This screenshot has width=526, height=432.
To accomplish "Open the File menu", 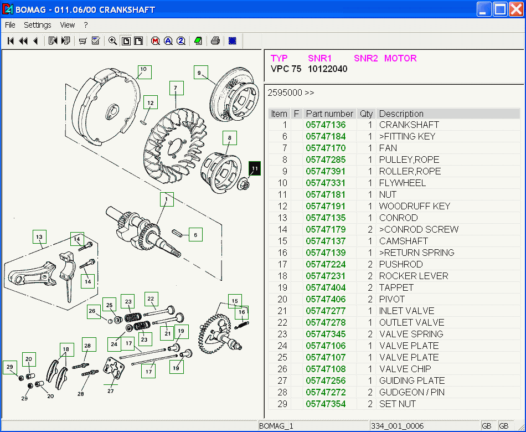I will click(x=10, y=25).
